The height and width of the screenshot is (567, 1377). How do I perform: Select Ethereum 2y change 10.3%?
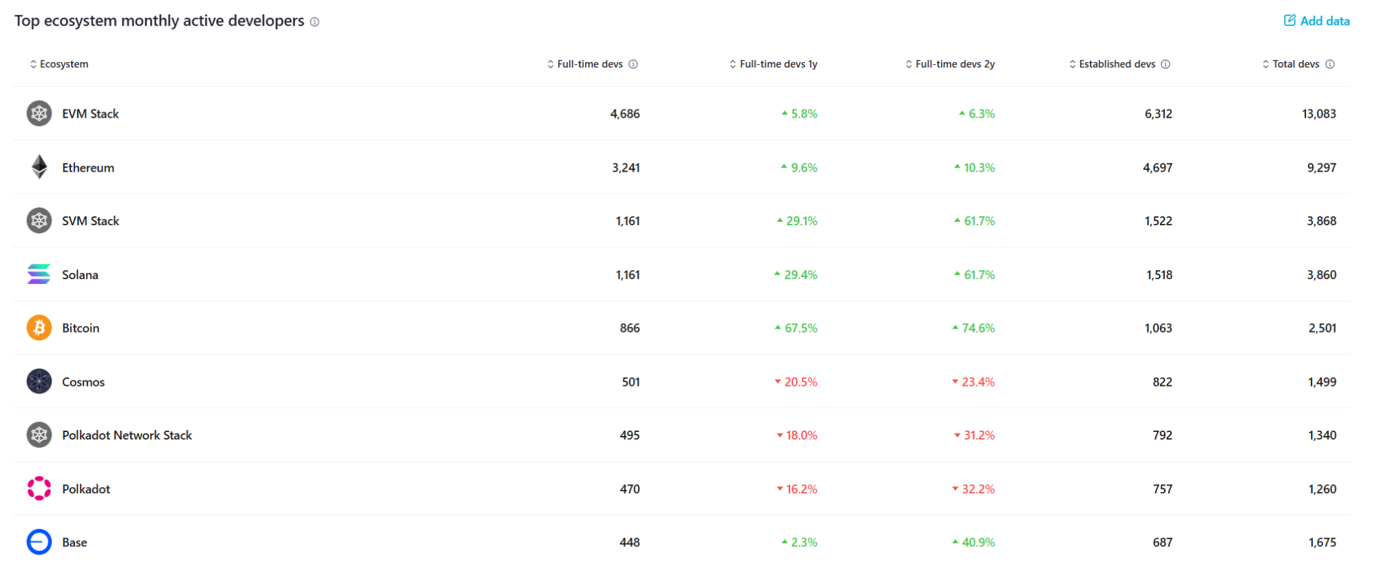[975, 167]
